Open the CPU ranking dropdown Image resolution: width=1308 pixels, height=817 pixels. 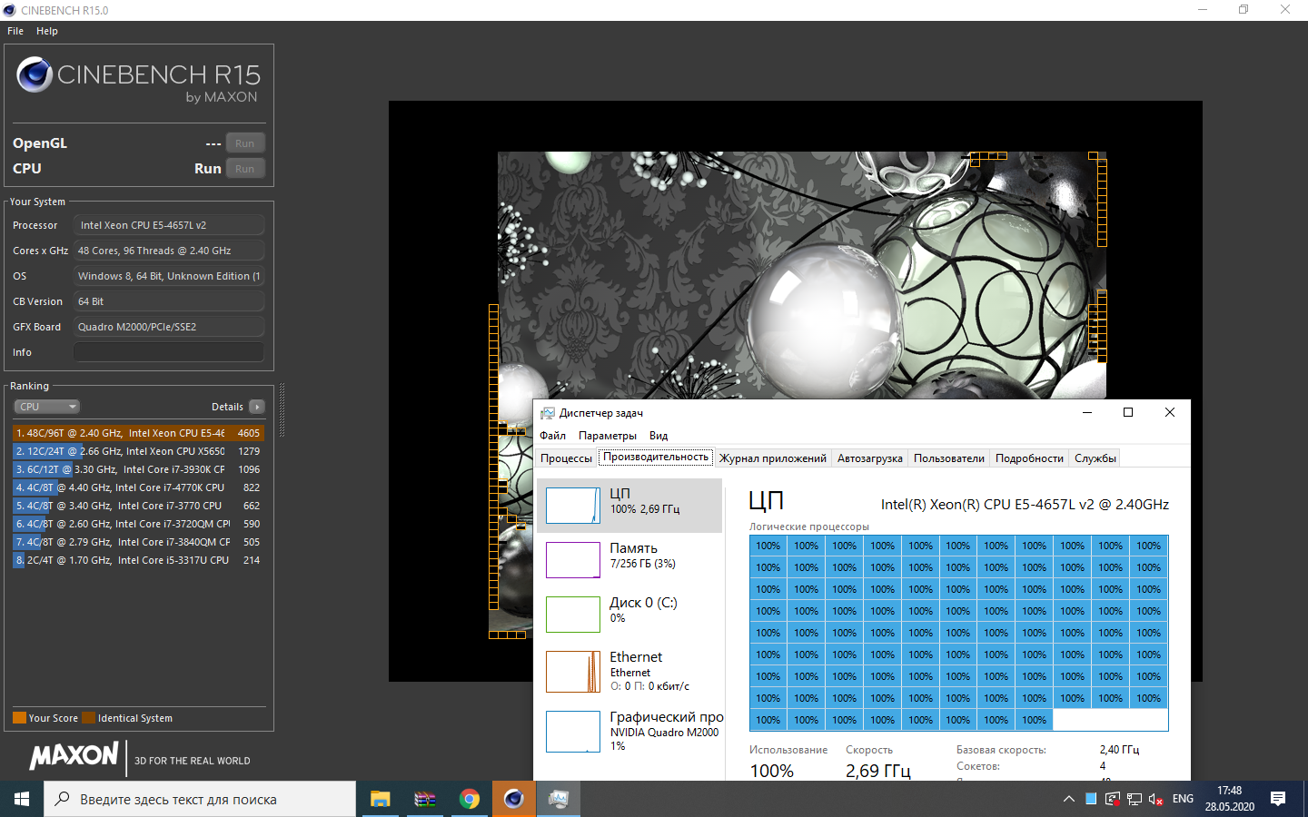(x=47, y=407)
